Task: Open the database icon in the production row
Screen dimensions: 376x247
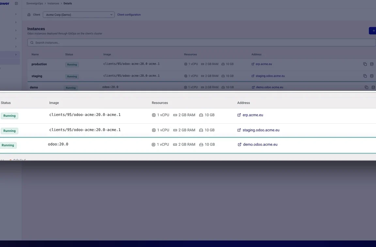Action: (372, 64)
